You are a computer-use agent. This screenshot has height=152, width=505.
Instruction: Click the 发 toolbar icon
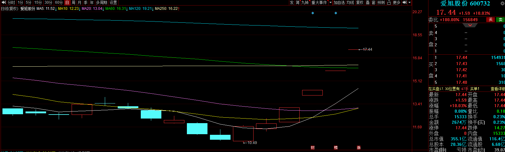(x=292, y=2)
